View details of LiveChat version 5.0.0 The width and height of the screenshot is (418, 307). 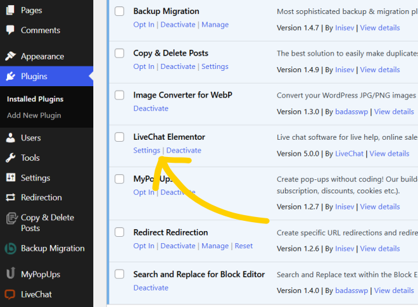tap(389, 154)
